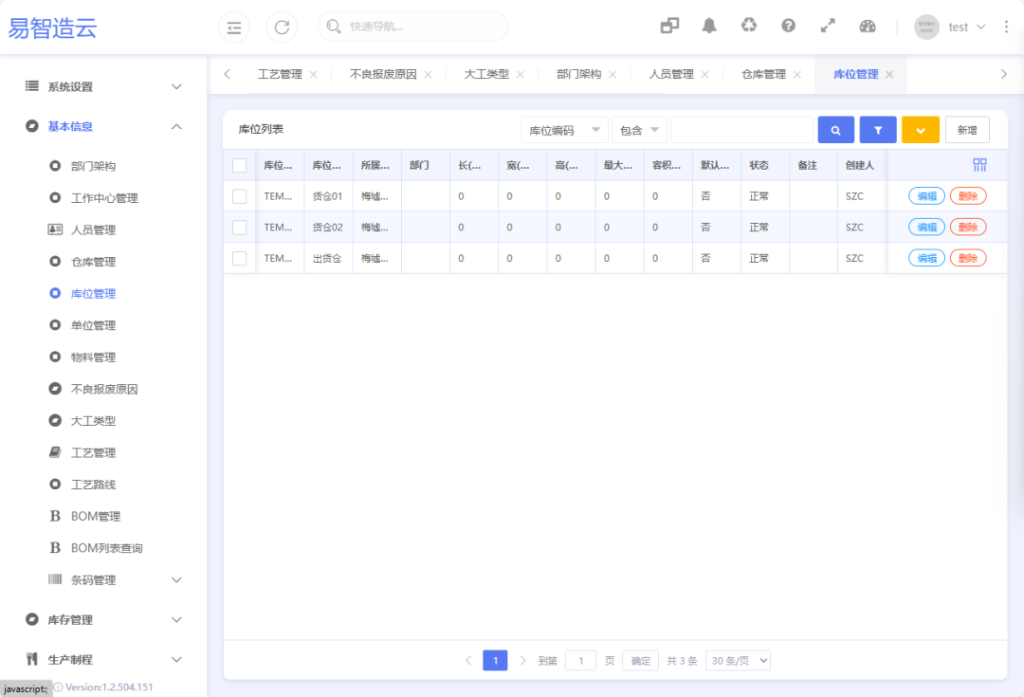Click the search keyword input field
1024x697 pixels.
pos(741,130)
